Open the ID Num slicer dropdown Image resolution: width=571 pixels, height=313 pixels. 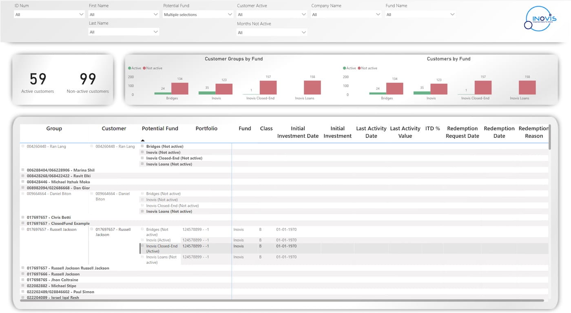point(49,15)
